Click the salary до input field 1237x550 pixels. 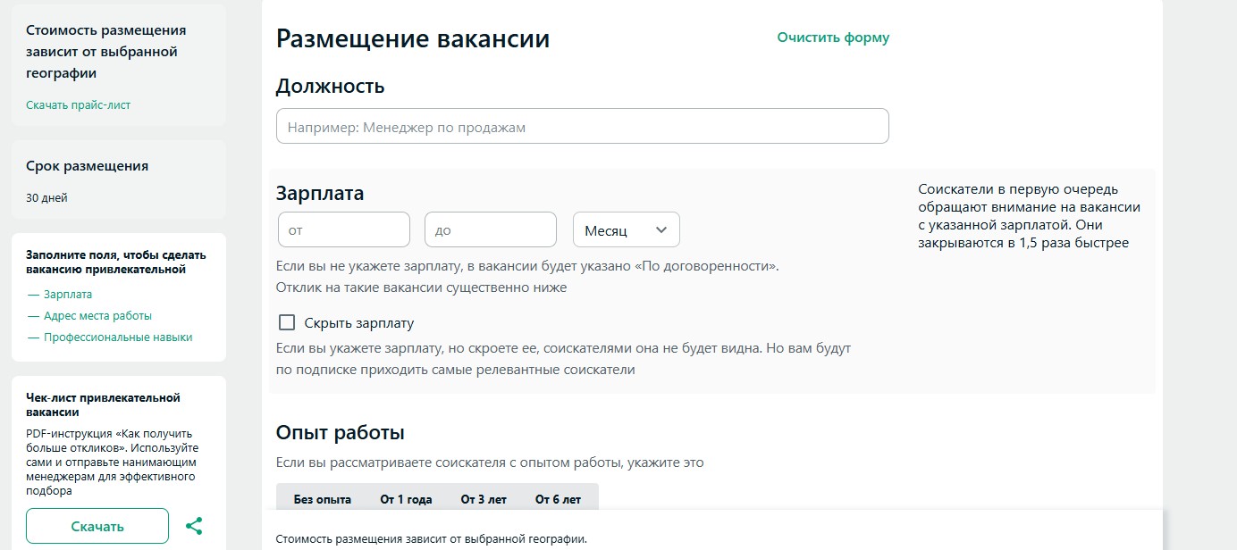[490, 229]
